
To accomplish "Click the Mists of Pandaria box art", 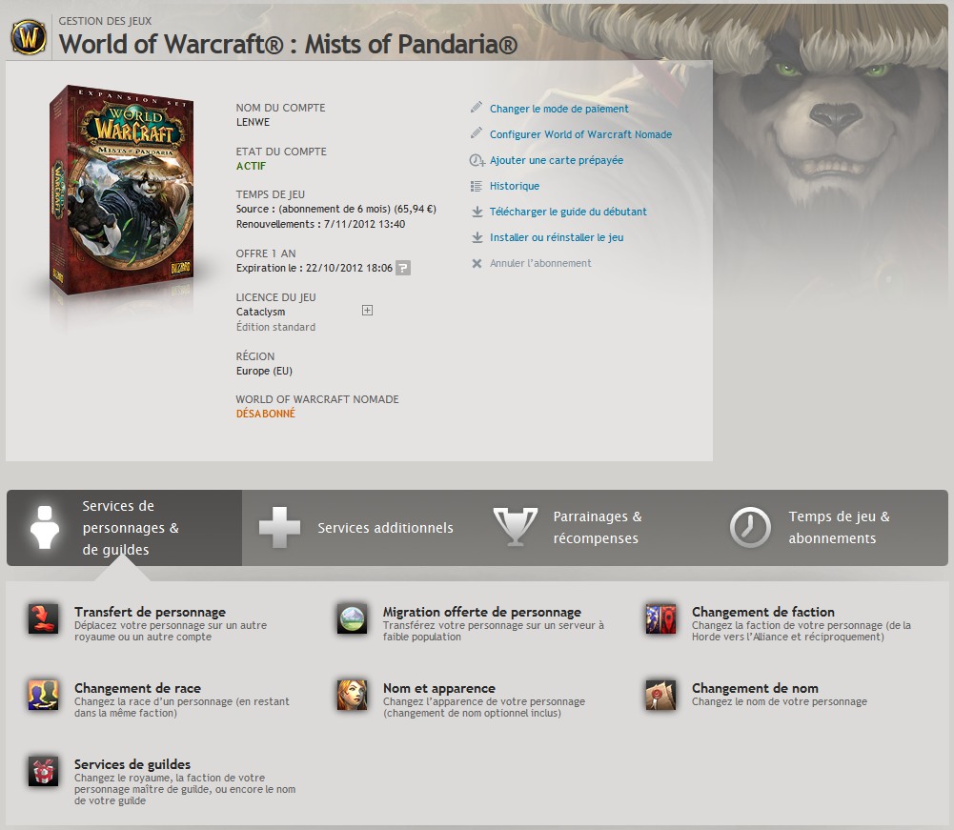I will pyautogui.click(x=122, y=190).
